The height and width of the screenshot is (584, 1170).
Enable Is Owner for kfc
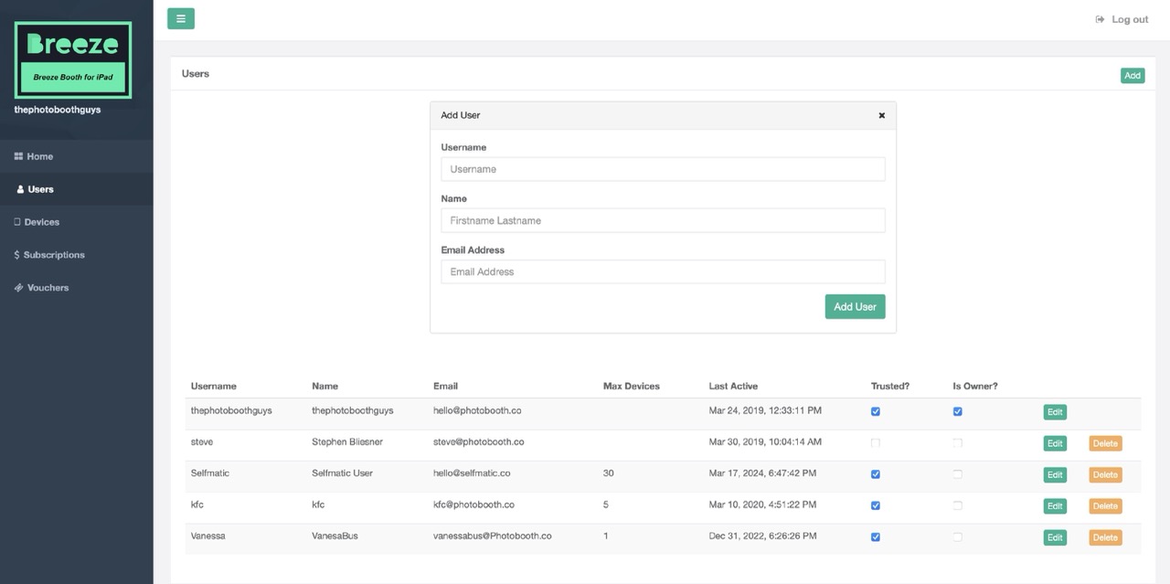(x=957, y=505)
